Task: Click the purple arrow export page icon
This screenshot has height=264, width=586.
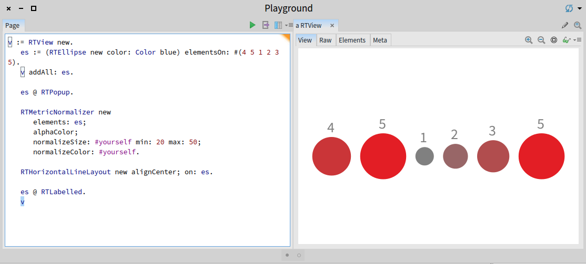Action: pos(266,25)
